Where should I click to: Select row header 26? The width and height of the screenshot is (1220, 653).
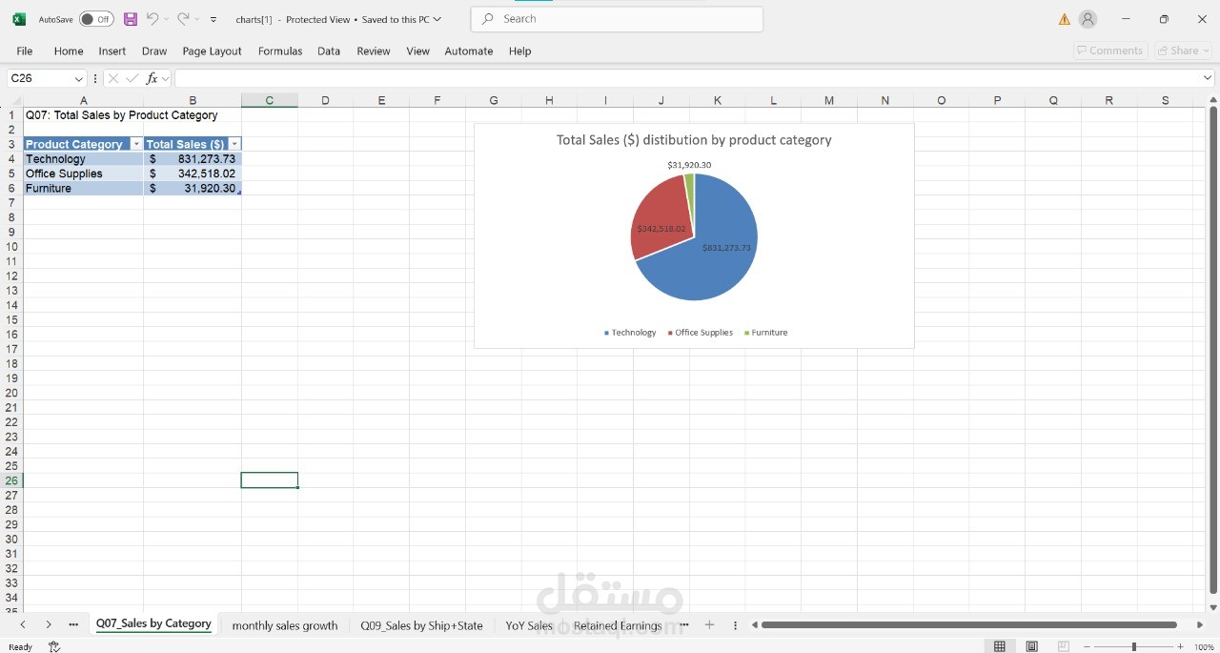(x=11, y=480)
